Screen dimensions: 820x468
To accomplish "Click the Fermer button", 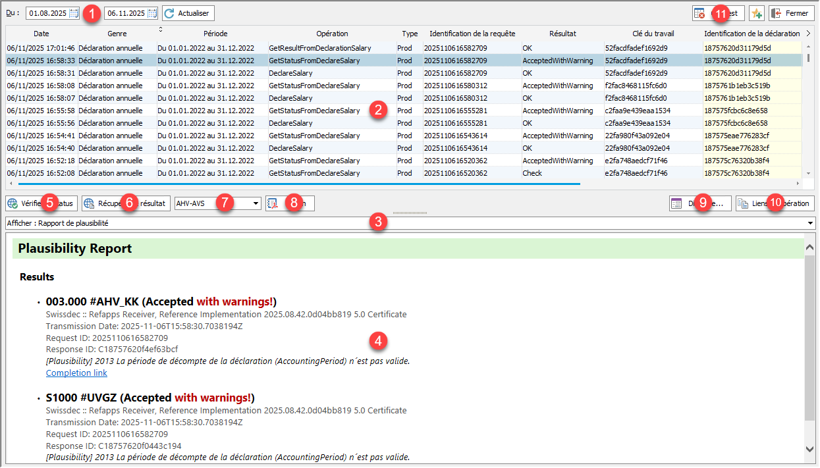I will click(790, 13).
